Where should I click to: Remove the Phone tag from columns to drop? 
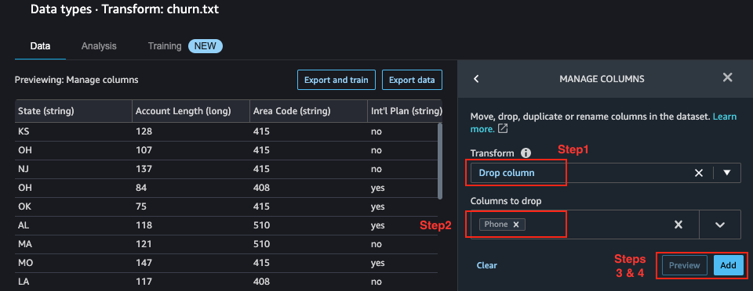tap(516, 225)
